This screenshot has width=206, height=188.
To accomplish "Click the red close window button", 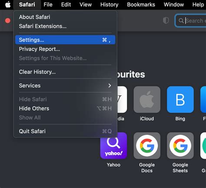I will point(8,20).
